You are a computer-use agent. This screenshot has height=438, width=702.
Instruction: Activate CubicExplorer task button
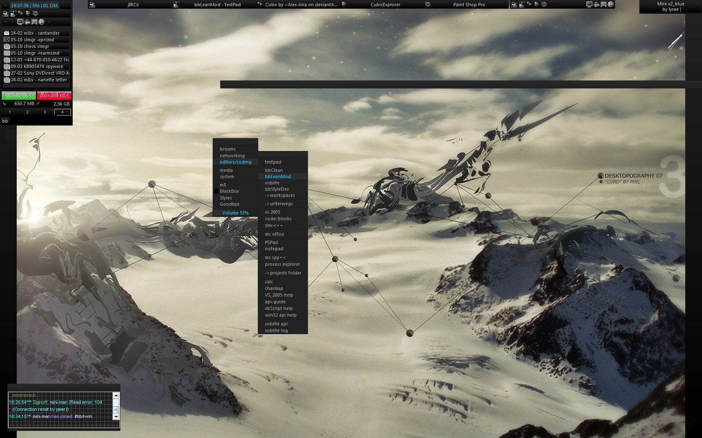(382, 5)
